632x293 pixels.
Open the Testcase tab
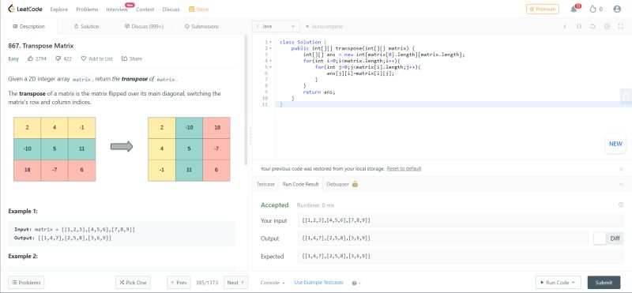(x=265, y=184)
